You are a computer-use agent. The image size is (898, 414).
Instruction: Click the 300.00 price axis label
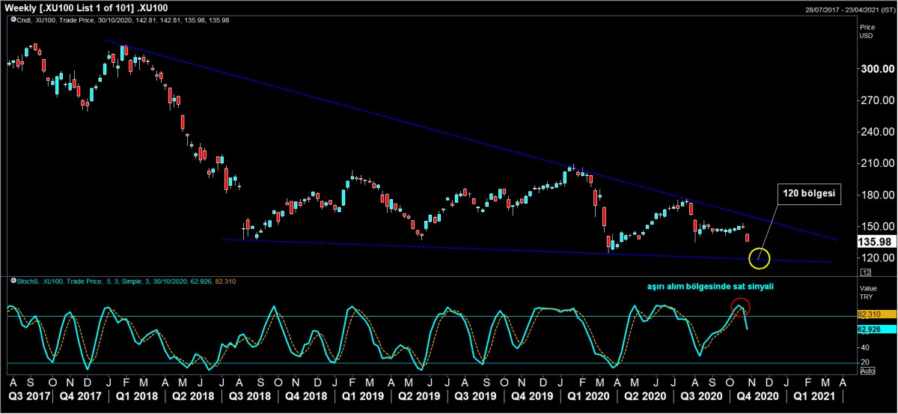[877, 69]
